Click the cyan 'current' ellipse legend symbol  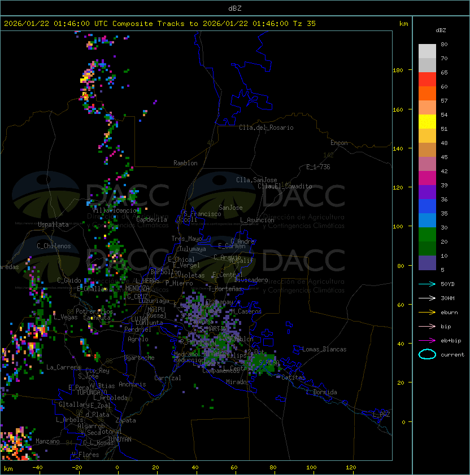click(427, 354)
